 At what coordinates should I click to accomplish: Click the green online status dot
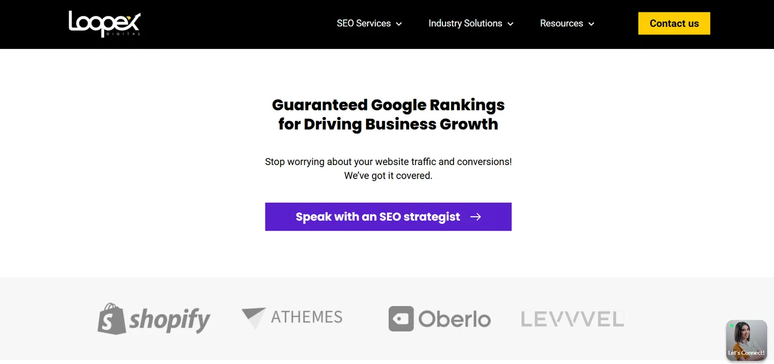pos(732,326)
